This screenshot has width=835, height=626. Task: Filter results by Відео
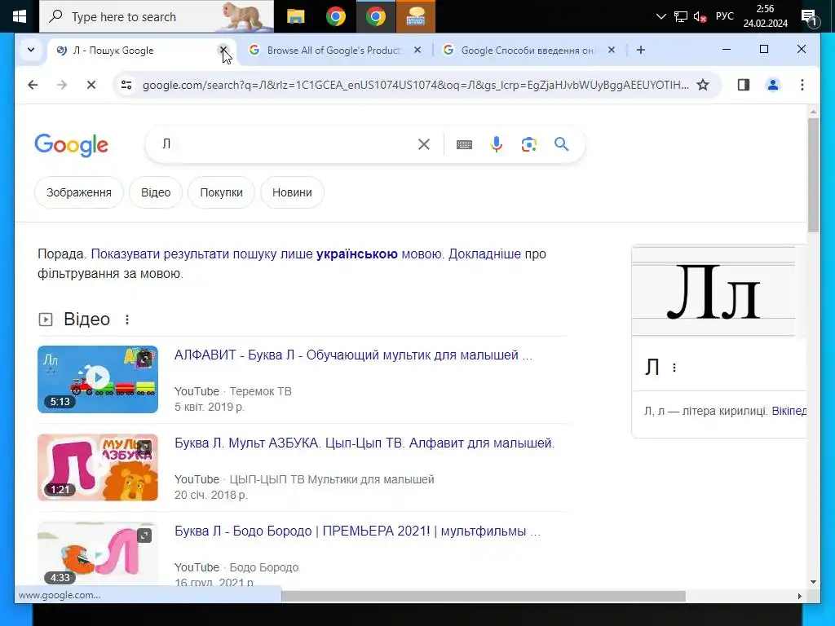coord(156,192)
